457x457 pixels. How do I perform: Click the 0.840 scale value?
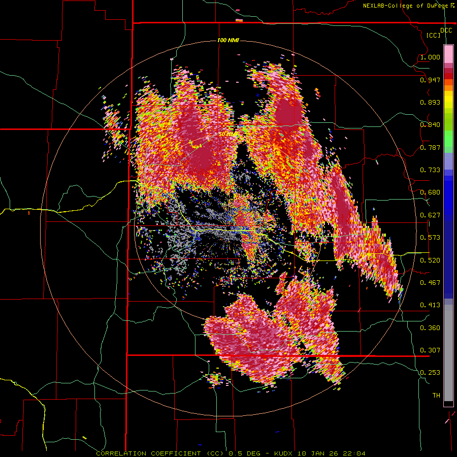(x=430, y=125)
